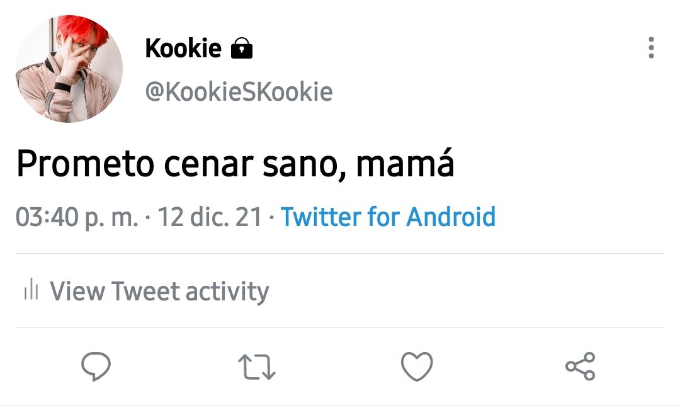Retweet this tweet using the arrows icon
The width and height of the screenshot is (680, 415).
point(257,367)
